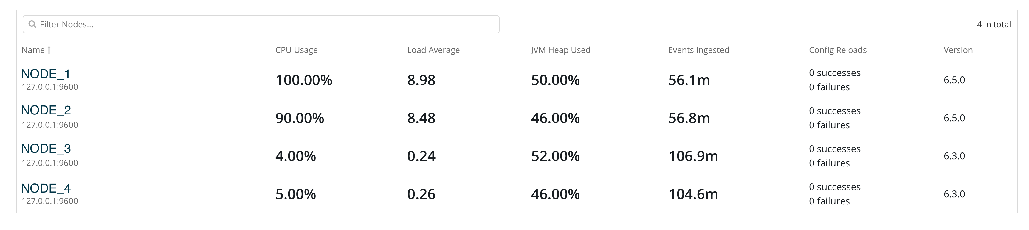This screenshot has height=230, width=1029.
Task: Click the 6.5.0 version of NODE_2
Action: (959, 118)
